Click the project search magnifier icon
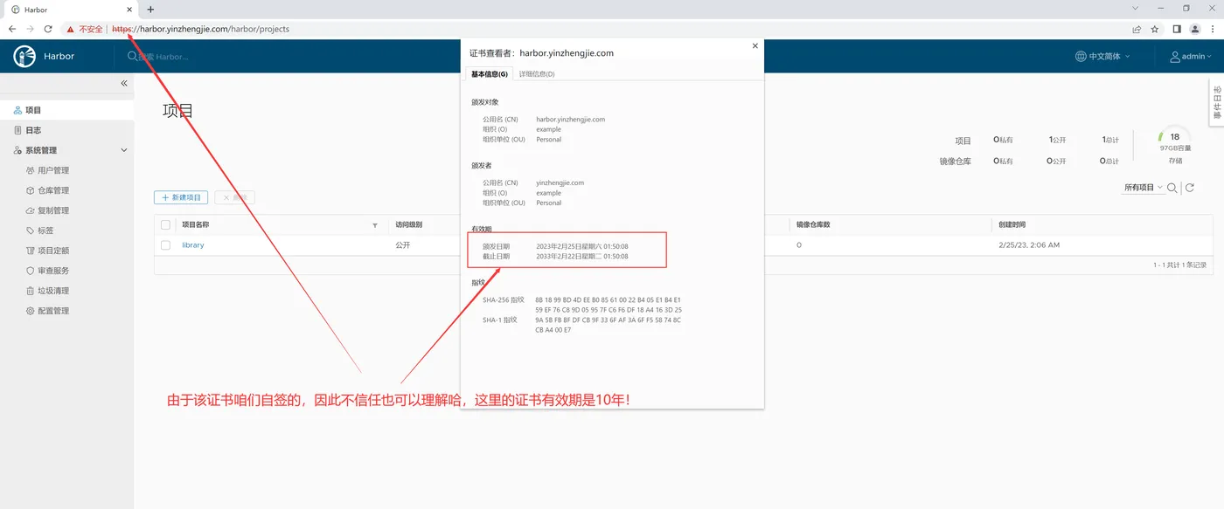The image size is (1224, 509). 1172,188
